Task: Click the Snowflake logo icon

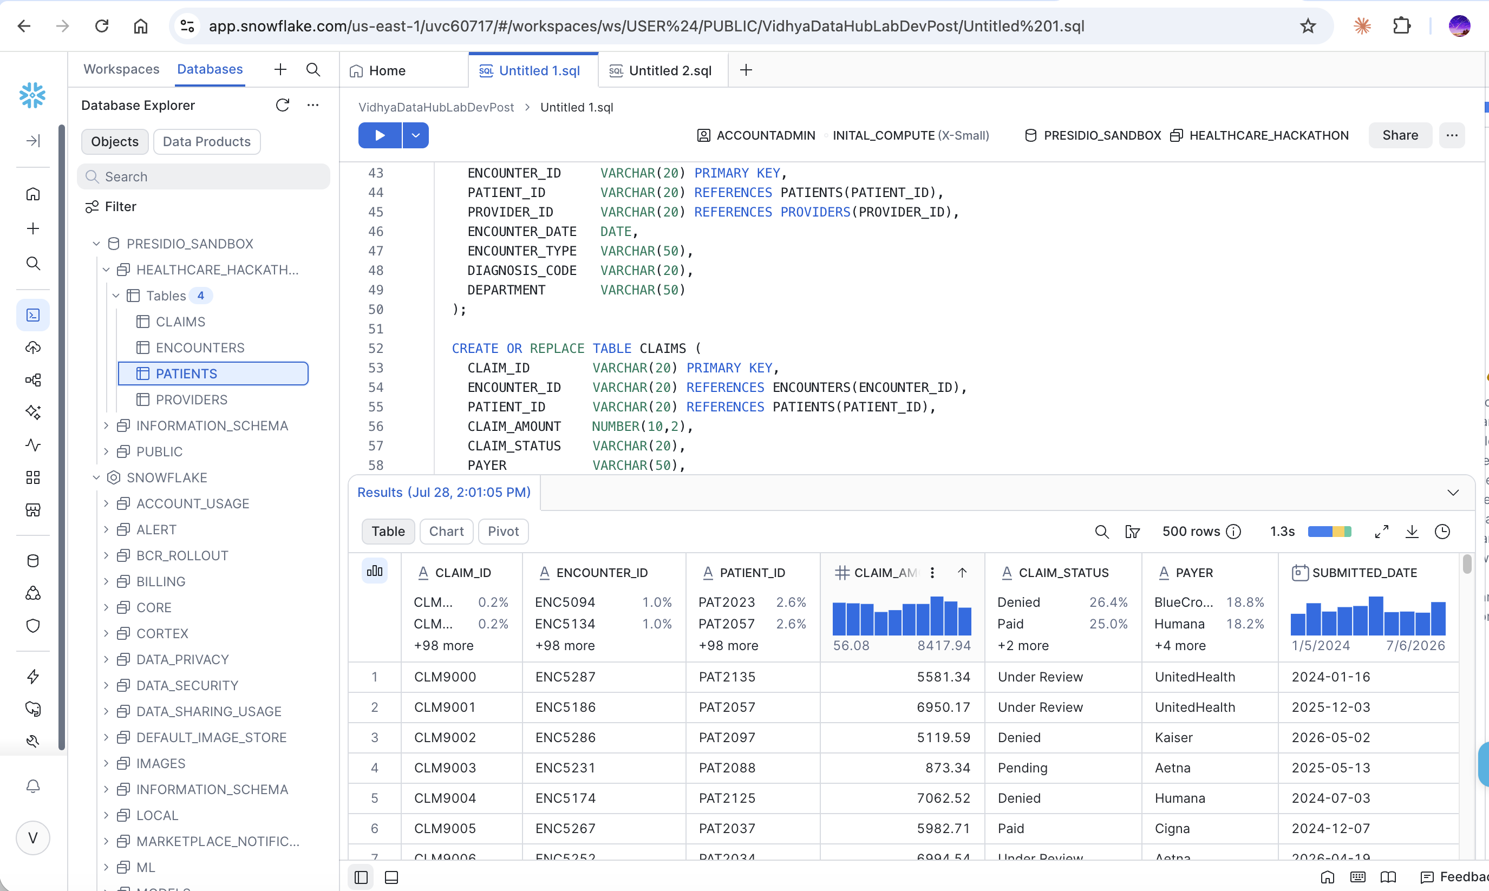Action: coord(32,95)
